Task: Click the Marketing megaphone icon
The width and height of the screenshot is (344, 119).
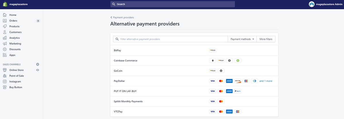Action: click(5, 43)
